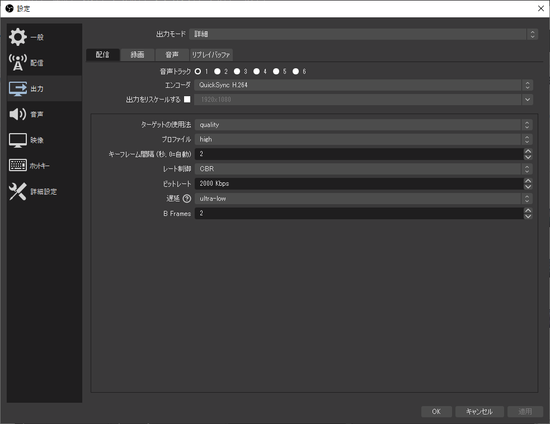Increase the ビットレート with up arrow
Viewport: 550px width, 424px height.
pos(528,181)
